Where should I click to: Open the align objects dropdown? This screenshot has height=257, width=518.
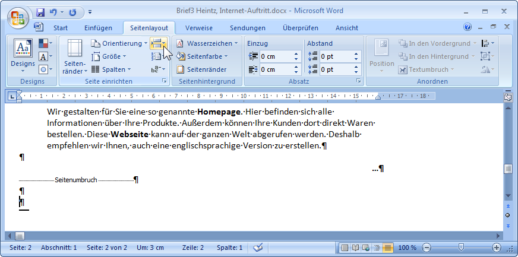pyautogui.click(x=488, y=43)
